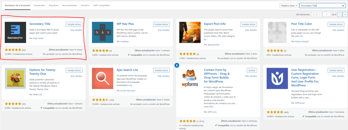Open the WP Nav Plus title link

(x=125, y=24)
